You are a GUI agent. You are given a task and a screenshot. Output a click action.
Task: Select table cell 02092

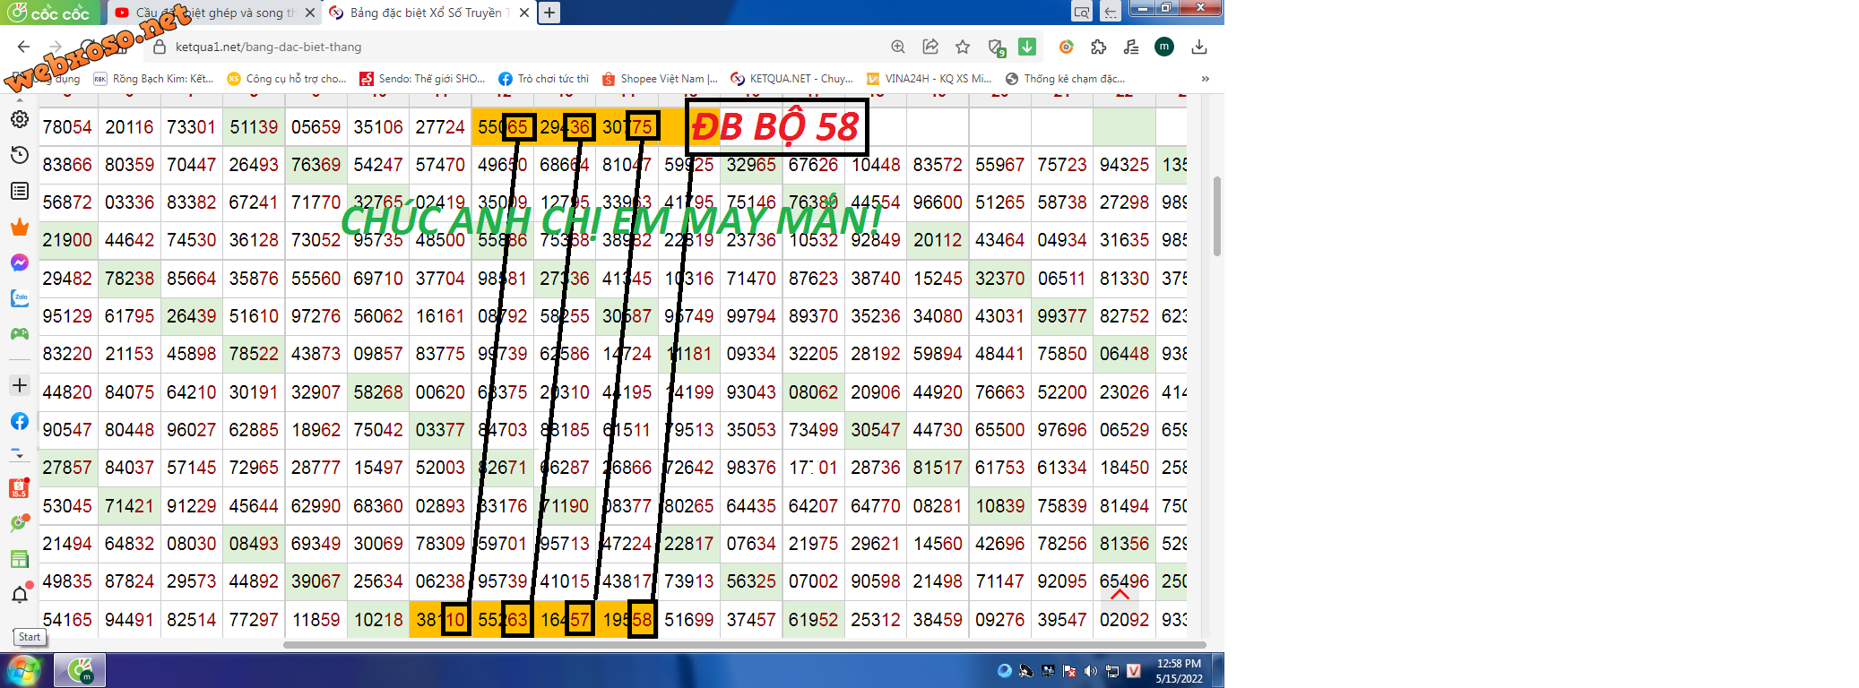click(1124, 620)
